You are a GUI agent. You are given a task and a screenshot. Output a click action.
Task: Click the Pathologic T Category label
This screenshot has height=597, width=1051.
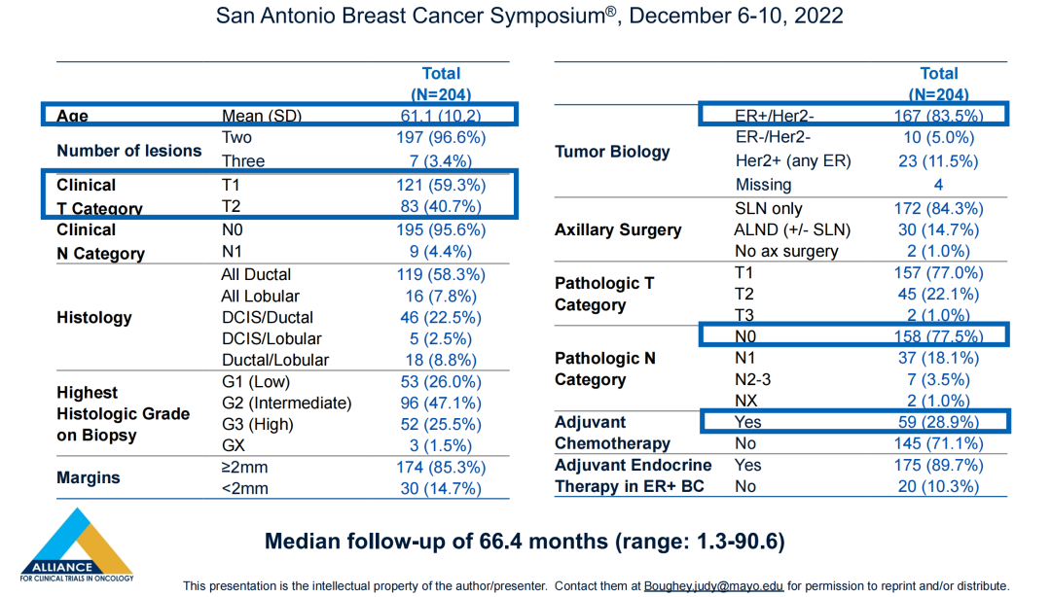pos(604,294)
